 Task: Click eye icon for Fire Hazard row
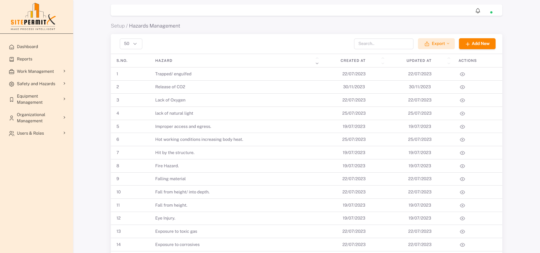(462, 166)
